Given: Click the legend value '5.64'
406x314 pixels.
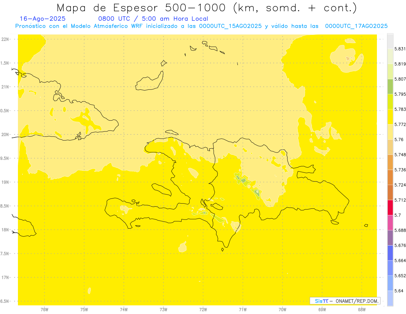Looking at the screenshot, I should click(399, 291).
